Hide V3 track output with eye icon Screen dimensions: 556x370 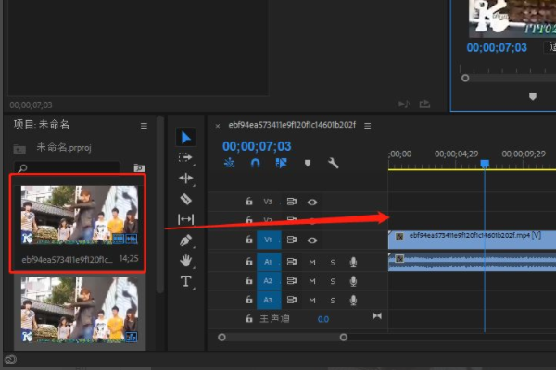click(x=312, y=201)
